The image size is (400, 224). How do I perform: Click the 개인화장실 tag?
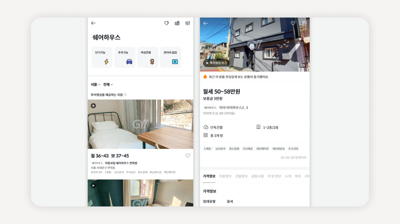point(278,149)
